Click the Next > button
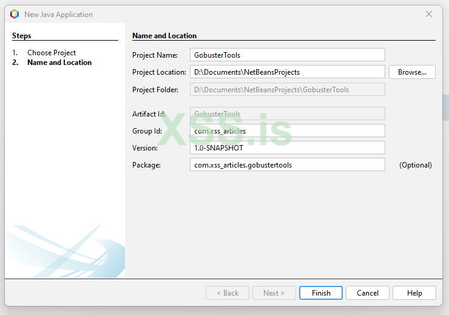The width and height of the screenshot is (449, 315). tap(274, 293)
